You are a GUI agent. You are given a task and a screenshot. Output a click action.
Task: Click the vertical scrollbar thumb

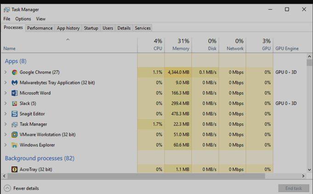point(309,62)
